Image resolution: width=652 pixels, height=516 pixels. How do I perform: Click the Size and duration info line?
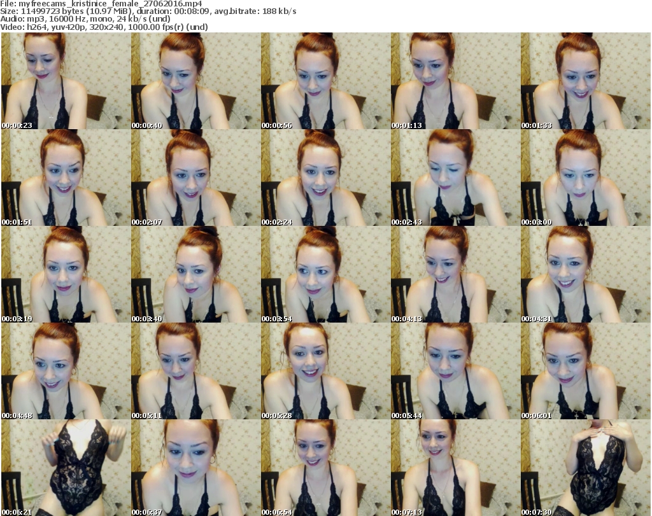click(148, 11)
